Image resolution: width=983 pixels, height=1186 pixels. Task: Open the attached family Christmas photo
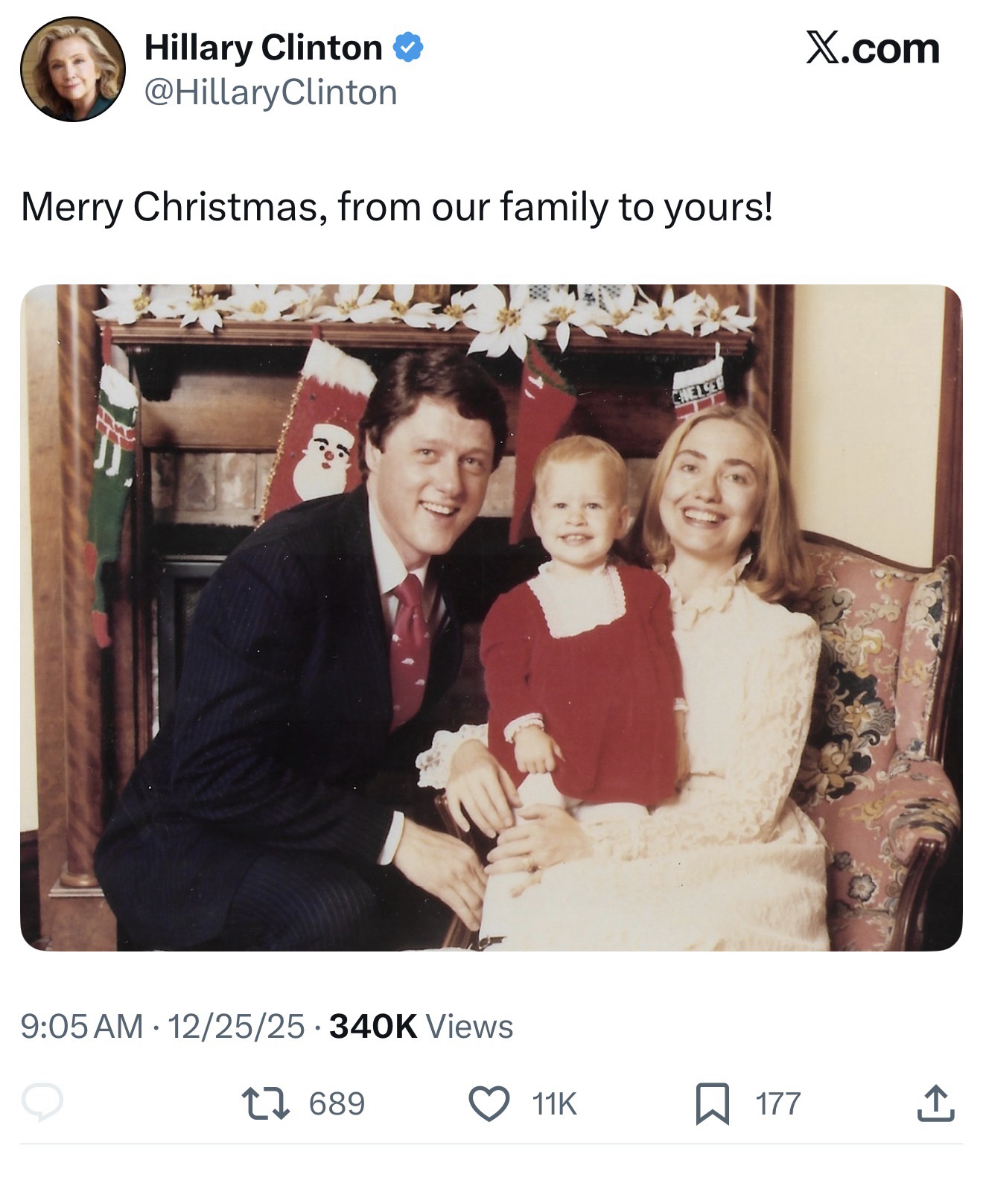coord(491,617)
